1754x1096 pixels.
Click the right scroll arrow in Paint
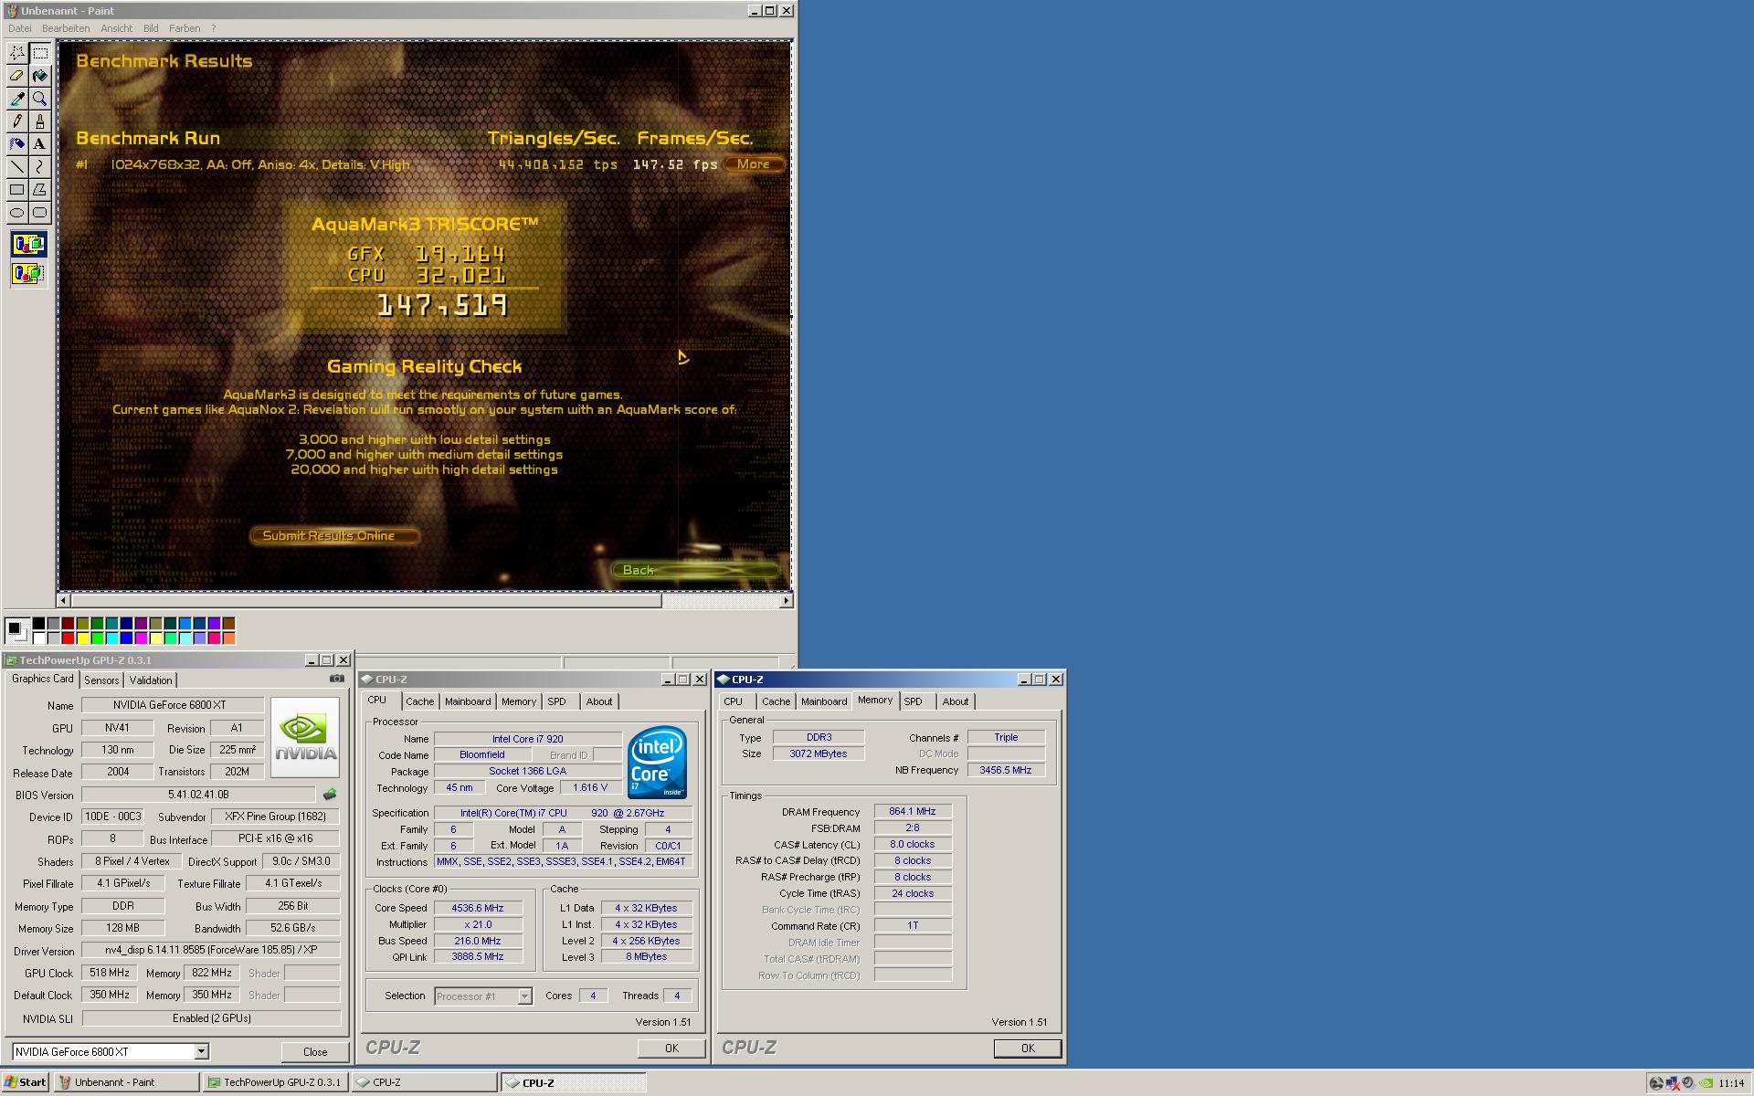[x=787, y=601]
